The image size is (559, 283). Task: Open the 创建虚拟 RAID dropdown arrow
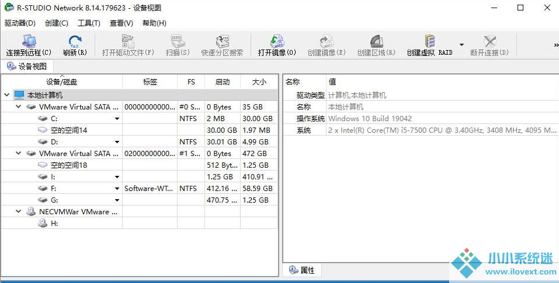[x=461, y=45]
